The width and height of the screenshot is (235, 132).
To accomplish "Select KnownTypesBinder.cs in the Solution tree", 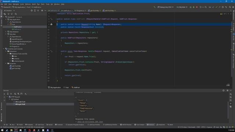I will (x=19, y=44).
